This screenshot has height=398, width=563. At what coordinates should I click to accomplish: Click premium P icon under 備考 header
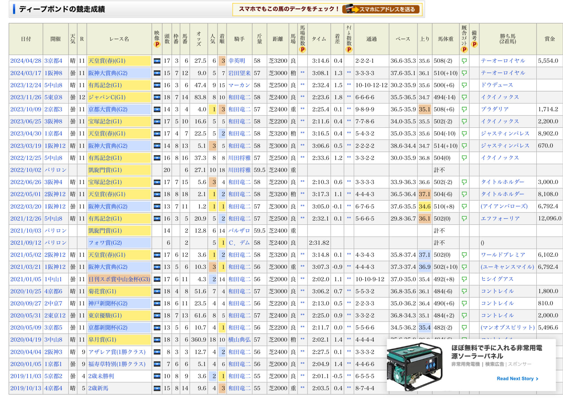coord(474,44)
